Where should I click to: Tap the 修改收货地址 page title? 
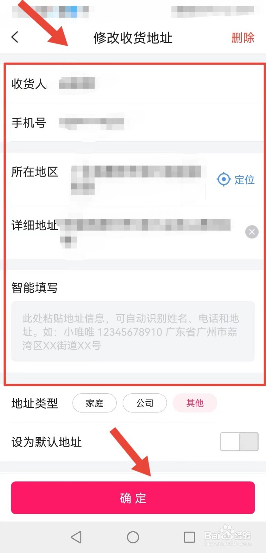133,38
